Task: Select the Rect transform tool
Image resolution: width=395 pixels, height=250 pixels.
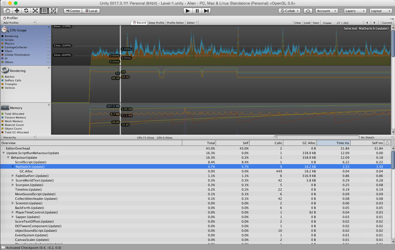Action: [44, 11]
